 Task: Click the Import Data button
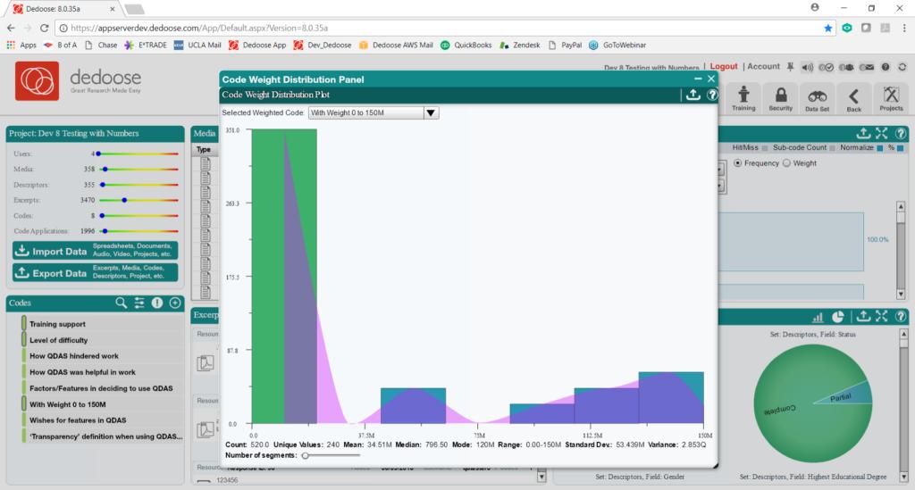(95, 251)
